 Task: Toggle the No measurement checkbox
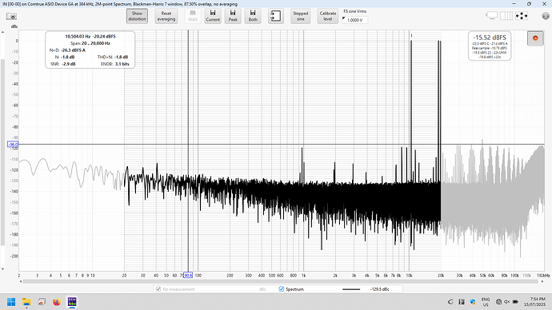[158, 289]
